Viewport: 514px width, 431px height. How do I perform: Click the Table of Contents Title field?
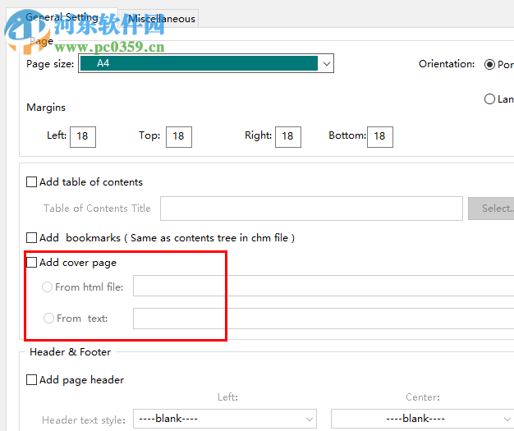pos(311,209)
